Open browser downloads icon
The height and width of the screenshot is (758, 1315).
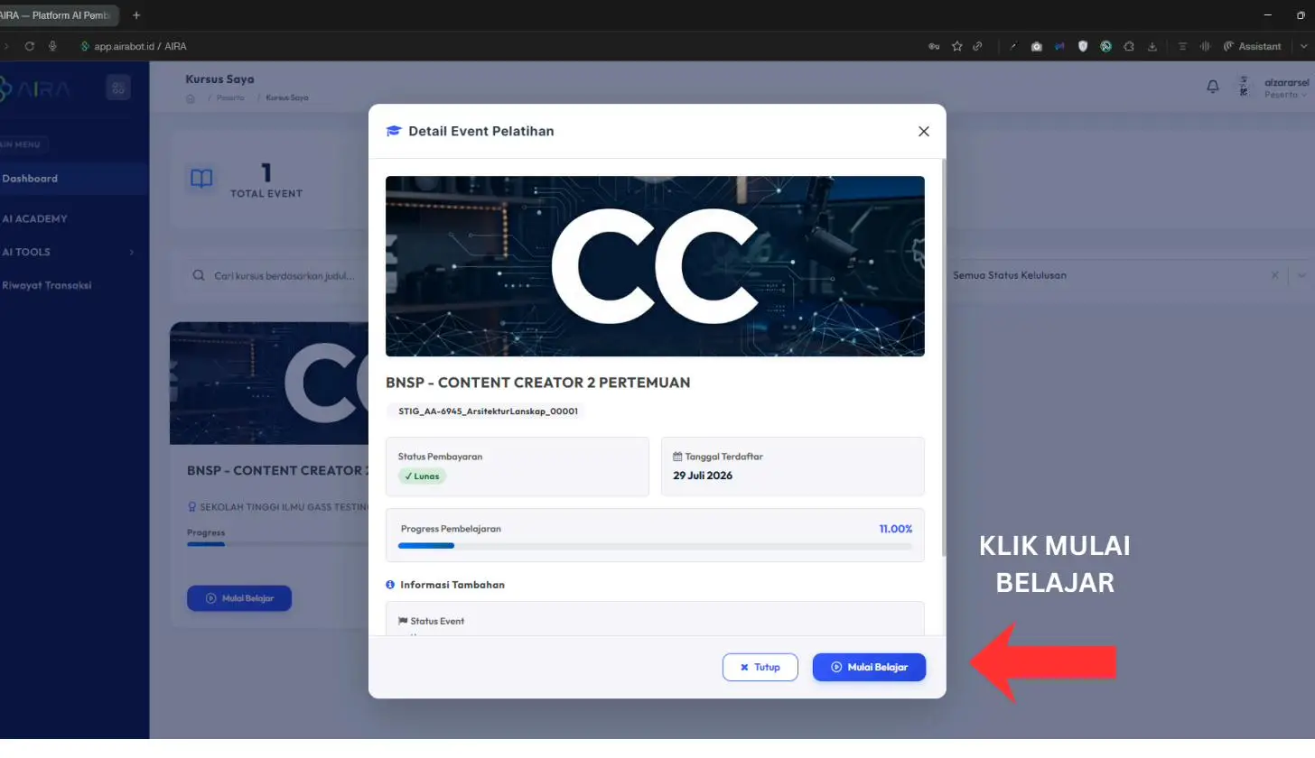(1152, 46)
